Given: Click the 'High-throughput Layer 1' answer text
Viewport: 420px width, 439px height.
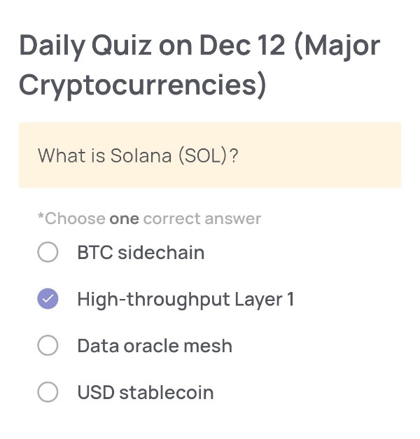Looking at the screenshot, I should coord(185,299).
